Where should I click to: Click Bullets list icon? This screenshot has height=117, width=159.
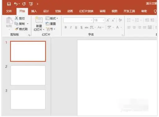tap(129, 20)
